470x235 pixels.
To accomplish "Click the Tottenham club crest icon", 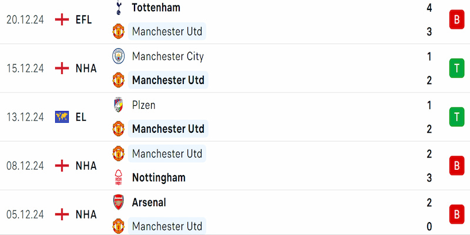I will point(119,8).
